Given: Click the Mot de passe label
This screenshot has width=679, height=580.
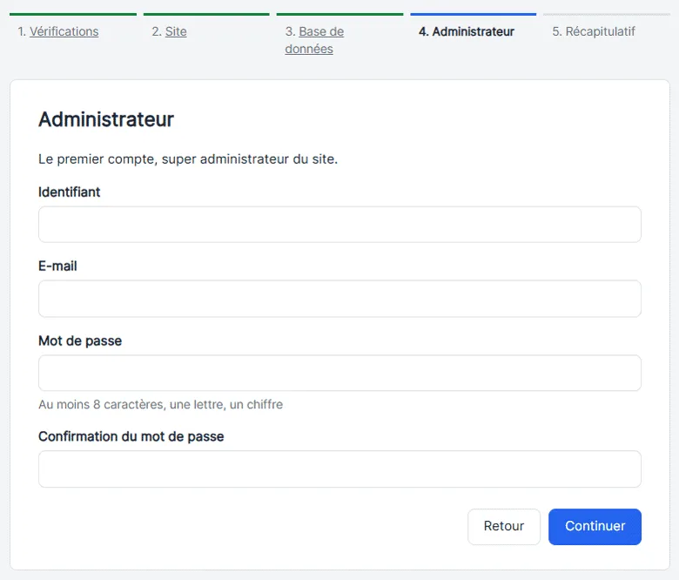Looking at the screenshot, I should click(x=80, y=341).
